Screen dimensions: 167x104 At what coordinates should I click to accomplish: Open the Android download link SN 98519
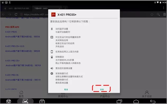(23, 80)
